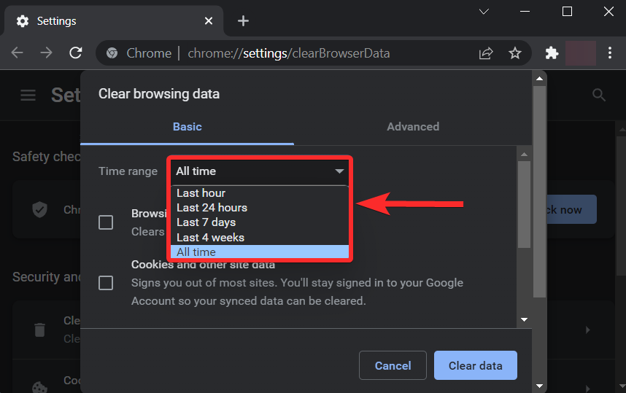
Task: Choose Last 24 hours in the dropdown
Action: [212, 208]
